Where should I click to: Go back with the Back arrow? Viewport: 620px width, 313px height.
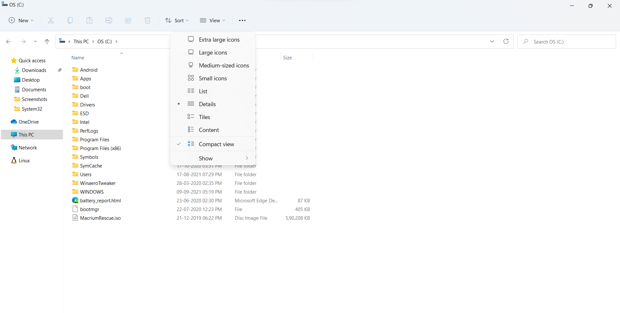pyautogui.click(x=8, y=42)
